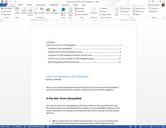
Task: Insert a Hyperlink
Action: (x=79, y=8)
